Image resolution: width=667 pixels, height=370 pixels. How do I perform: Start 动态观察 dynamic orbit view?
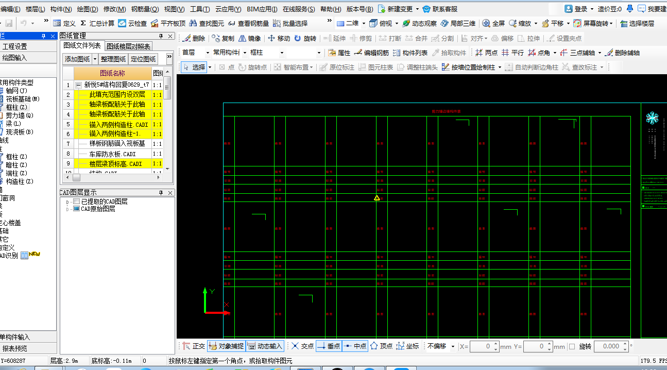419,23
